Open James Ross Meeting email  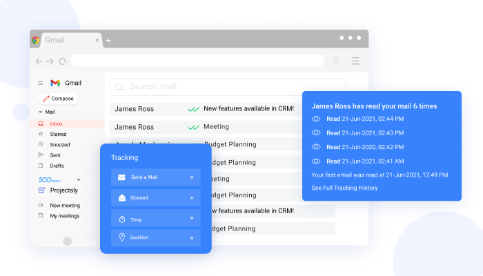[206, 127]
